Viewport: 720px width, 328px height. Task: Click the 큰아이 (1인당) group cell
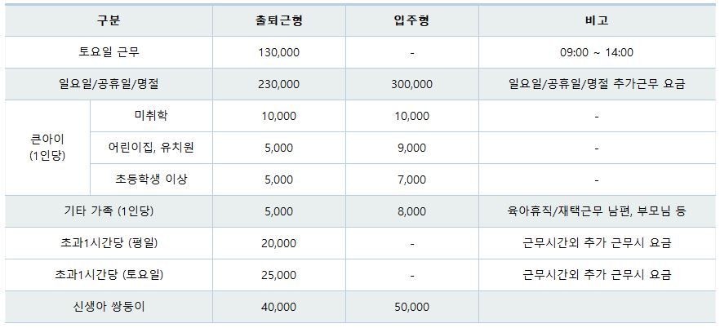(x=46, y=148)
